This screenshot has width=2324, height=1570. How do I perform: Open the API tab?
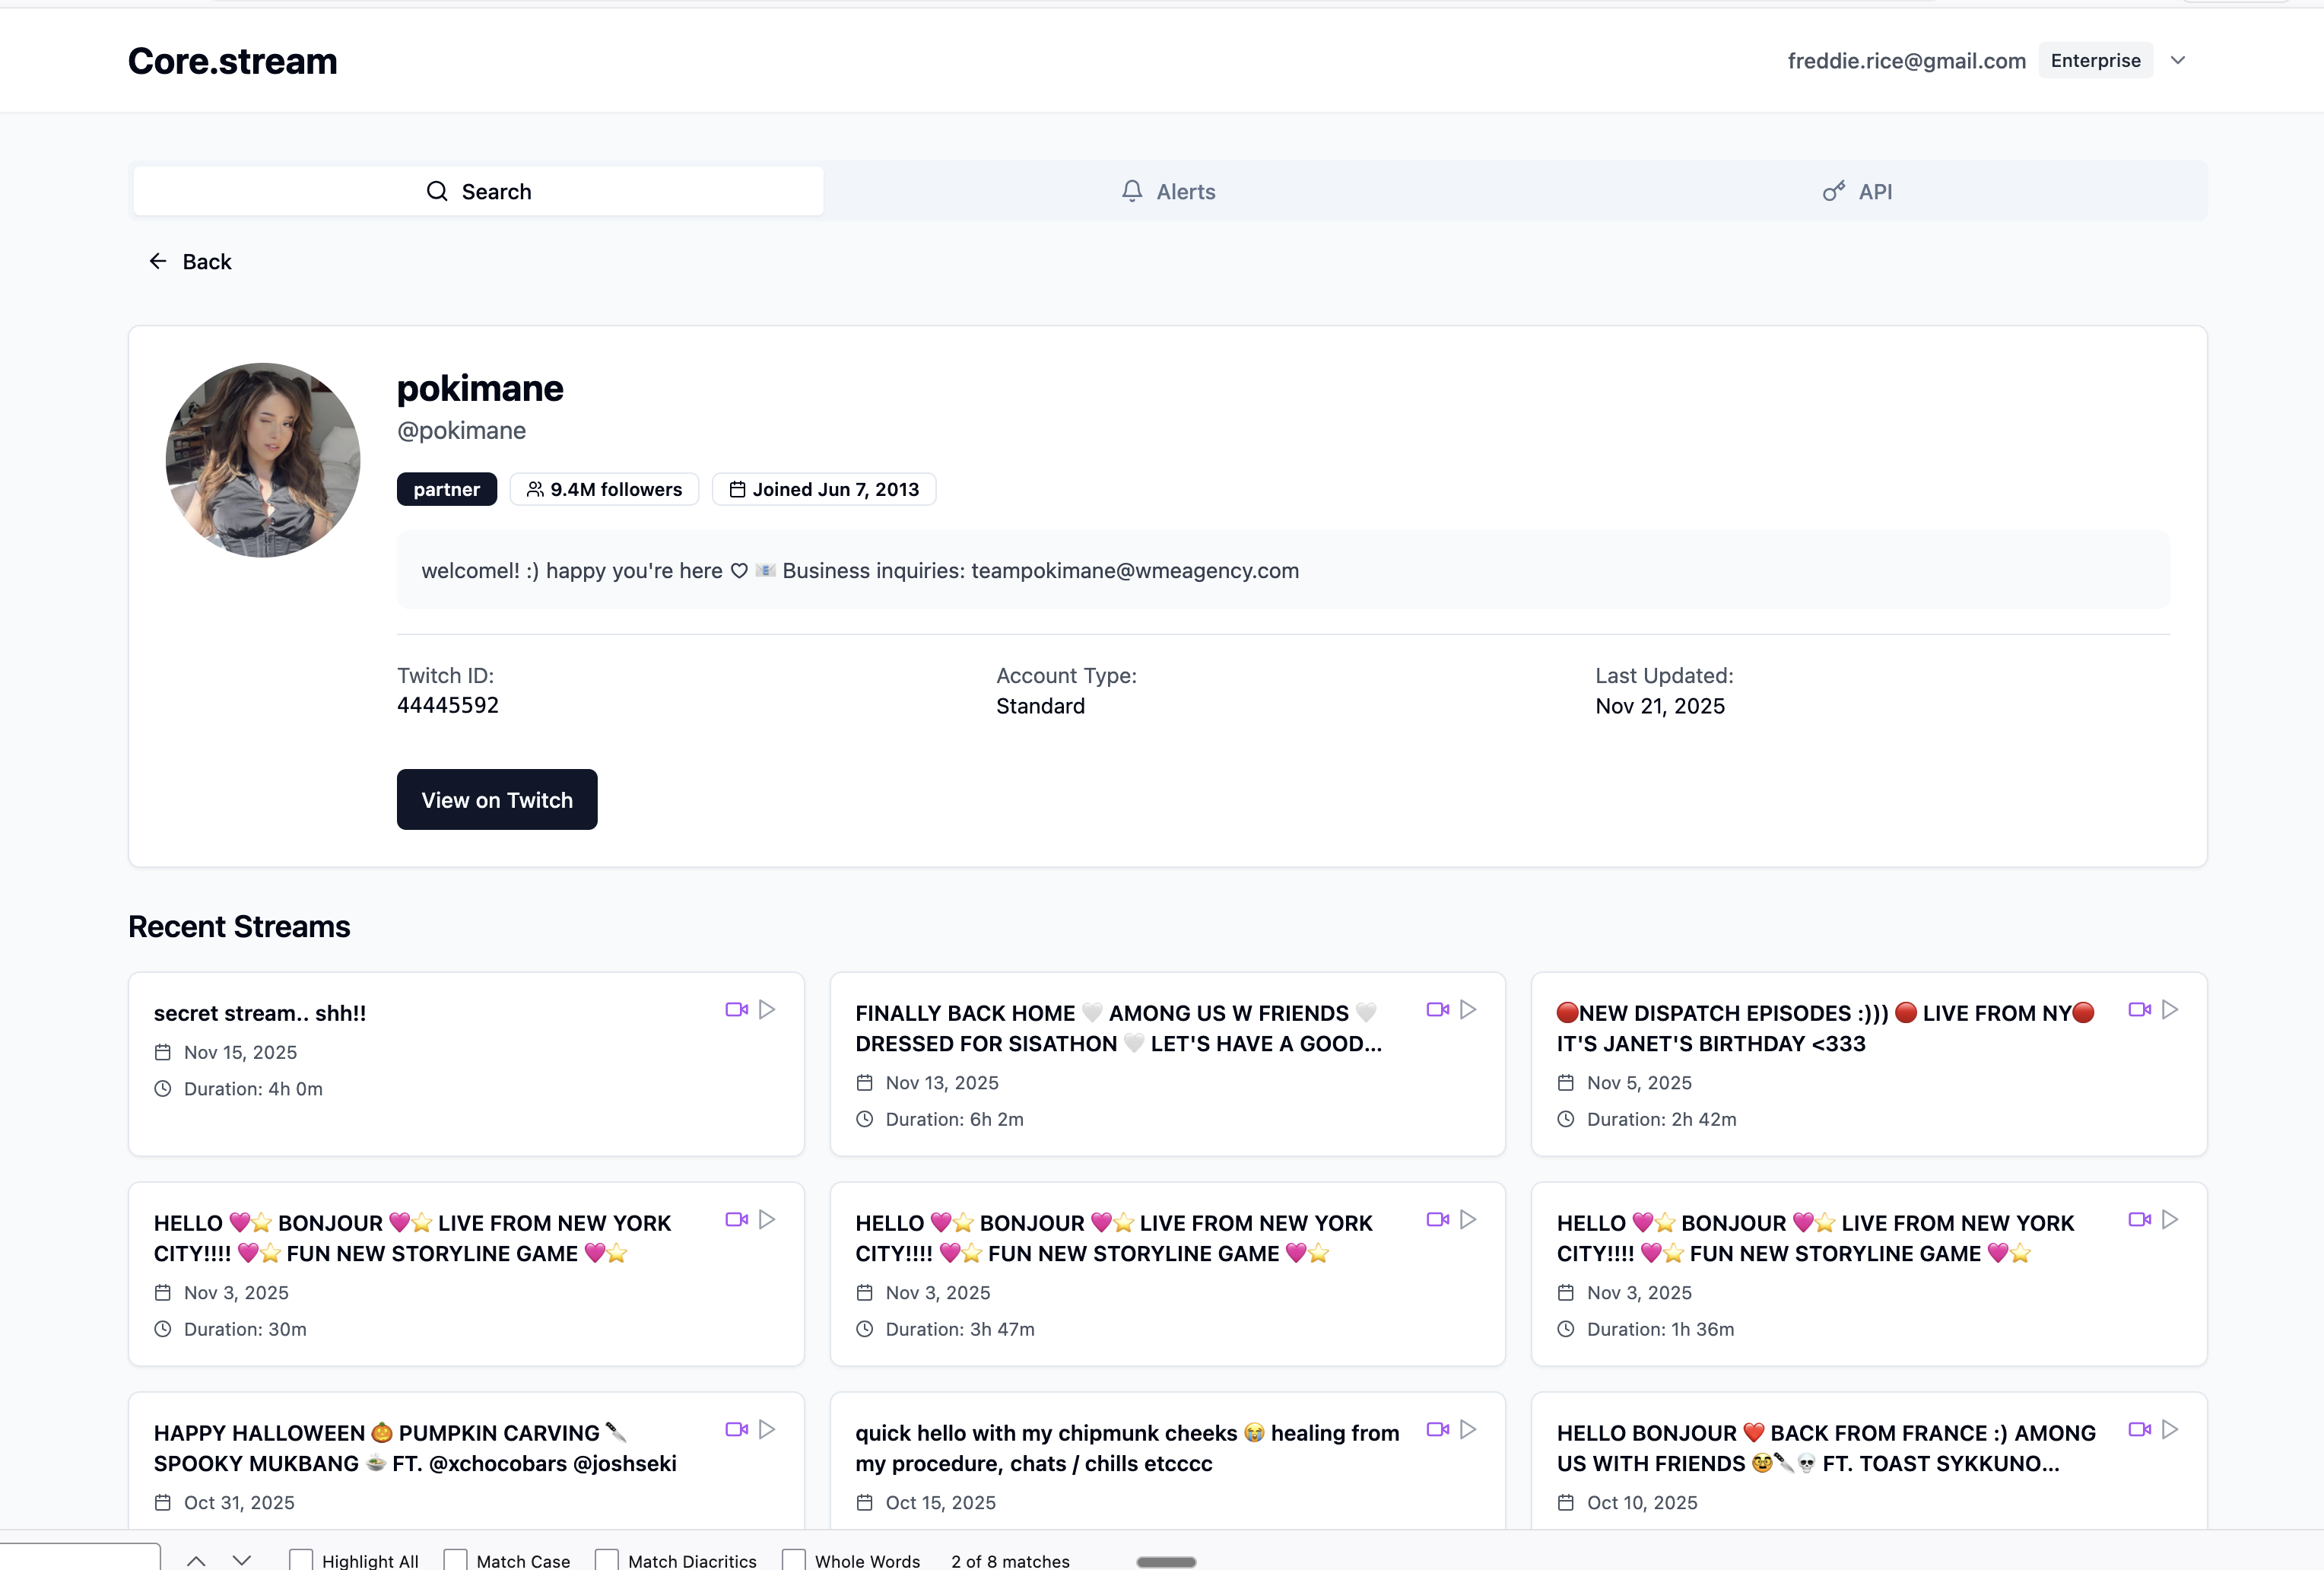click(1876, 191)
